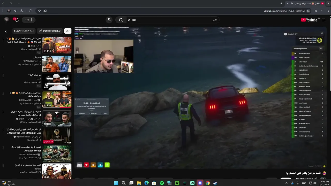This screenshot has height=186, width=331.
Task: Click the install/cast icon beside the star
Action: [45, 11]
